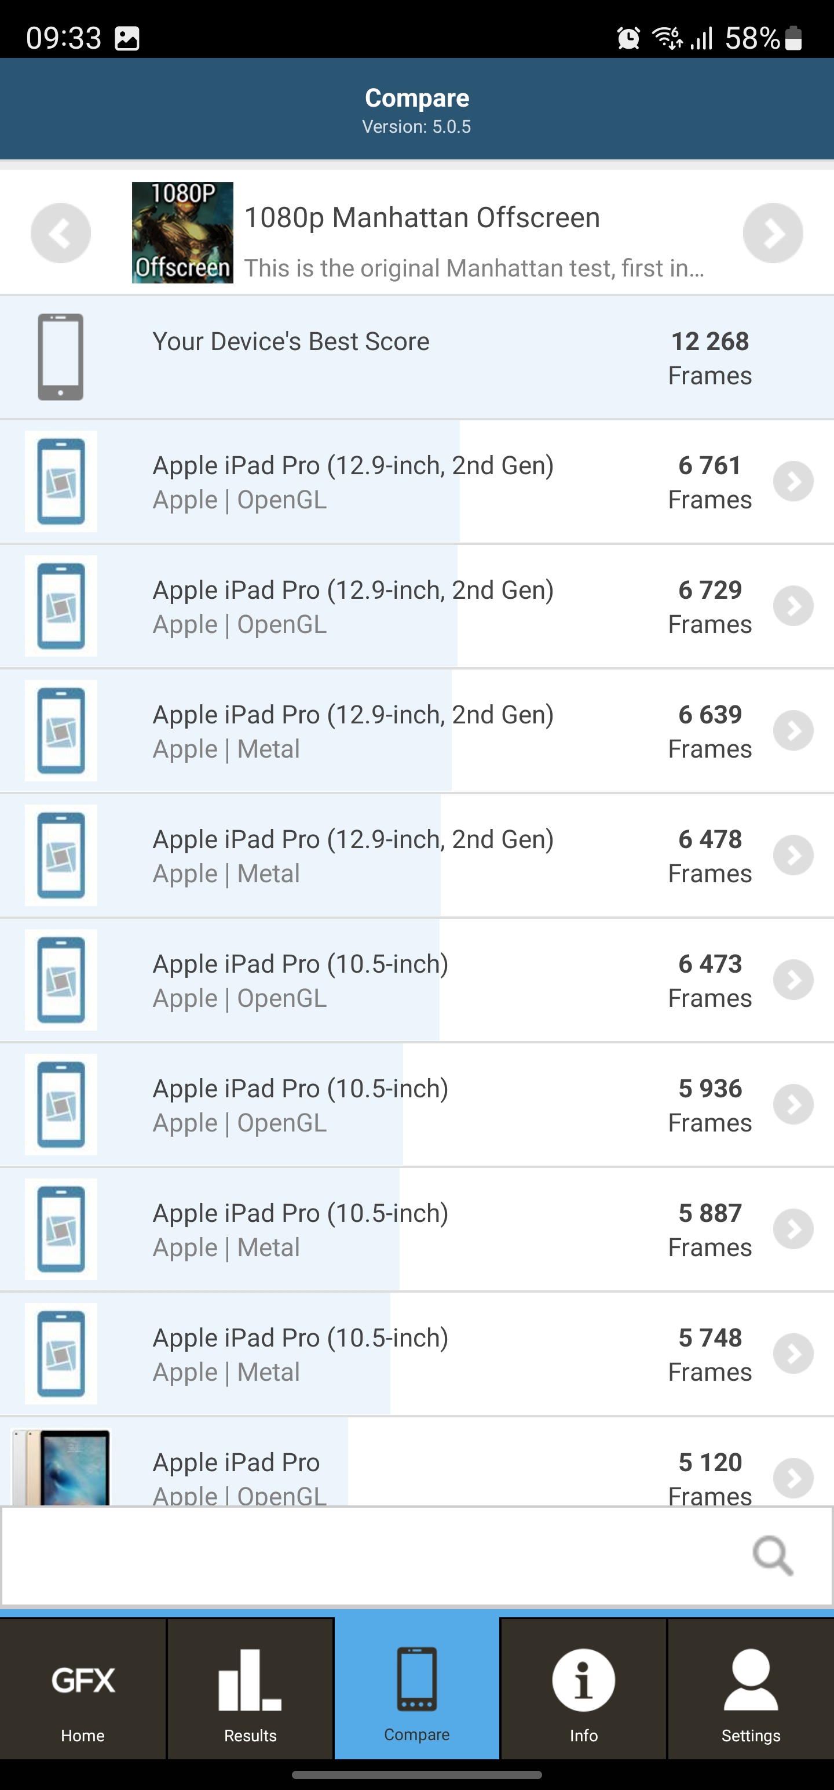Tap device icon of 5 748 Frames entry
834x1790 pixels.
coord(61,1354)
